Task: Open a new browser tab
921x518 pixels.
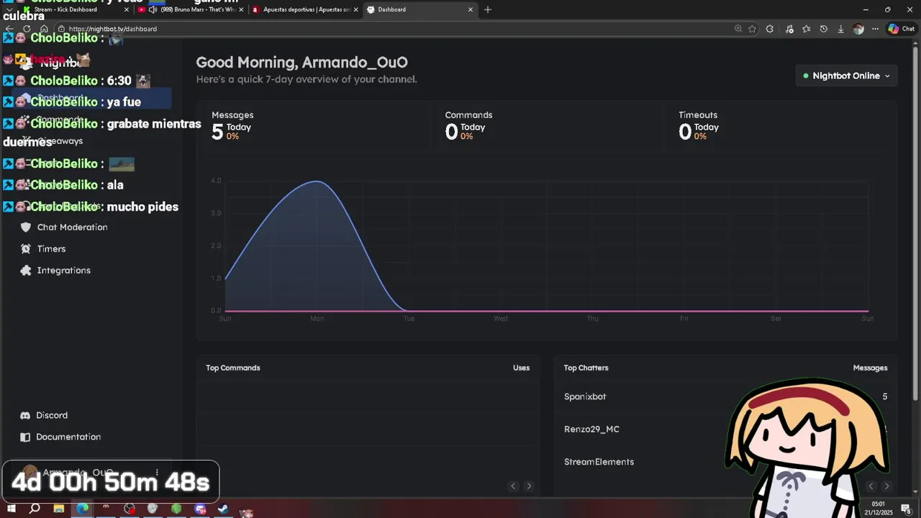Action: click(x=488, y=9)
